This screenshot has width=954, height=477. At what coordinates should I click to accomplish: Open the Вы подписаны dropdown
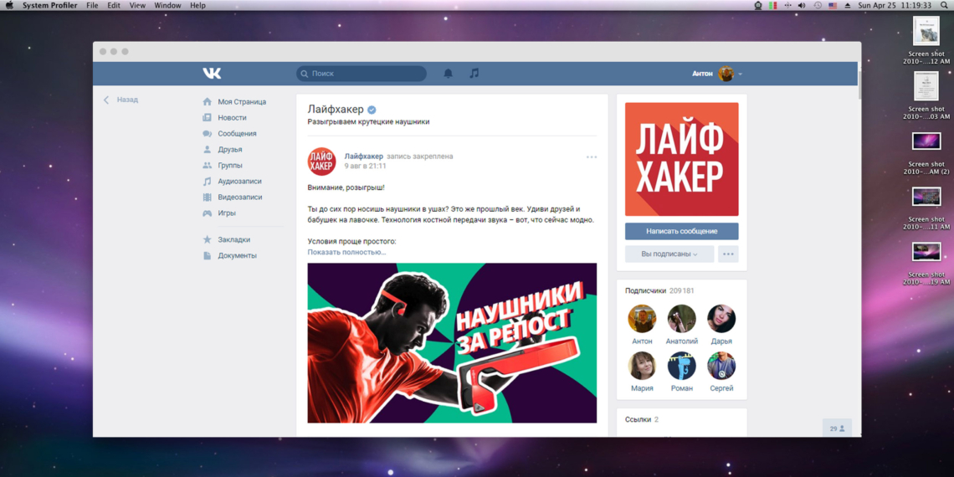coord(669,254)
